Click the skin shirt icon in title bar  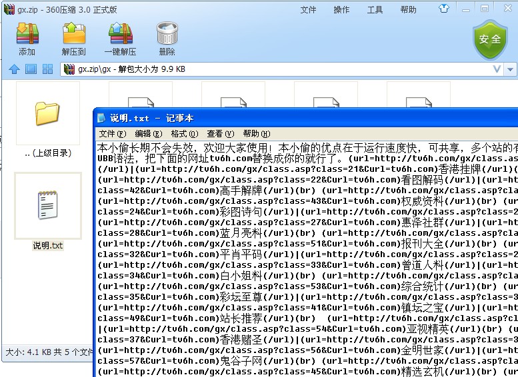(444, 9)
